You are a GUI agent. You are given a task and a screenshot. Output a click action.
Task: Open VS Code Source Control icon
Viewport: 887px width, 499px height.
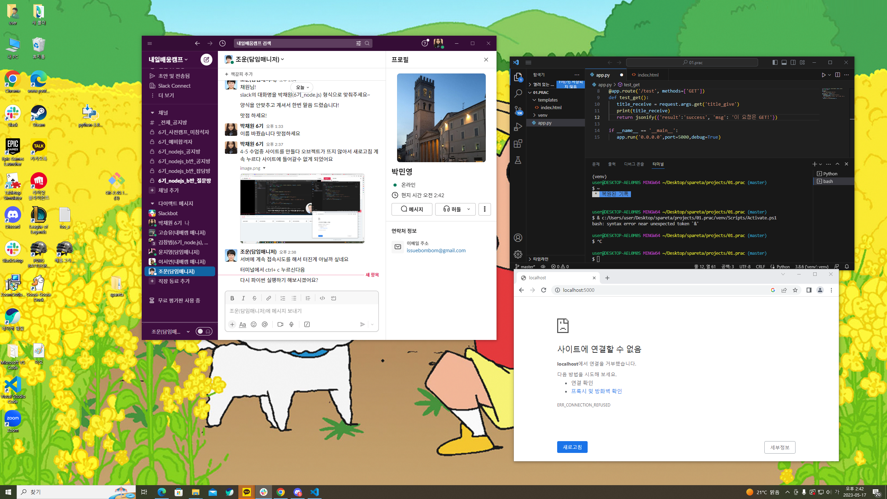point(518,110)
